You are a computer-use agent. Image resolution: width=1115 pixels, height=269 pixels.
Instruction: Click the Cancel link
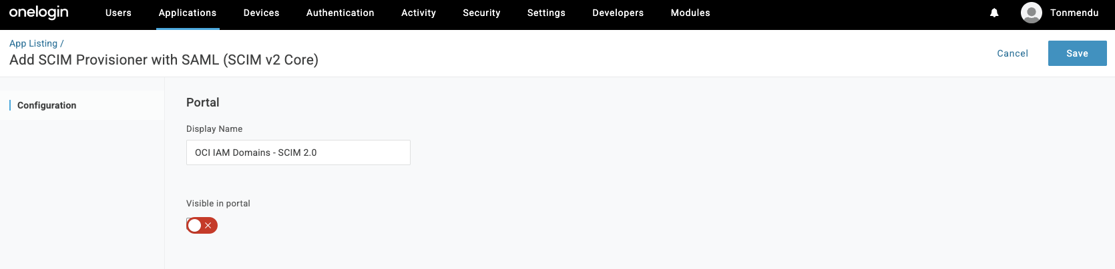pyautogui.click(x=1012, y=53)
